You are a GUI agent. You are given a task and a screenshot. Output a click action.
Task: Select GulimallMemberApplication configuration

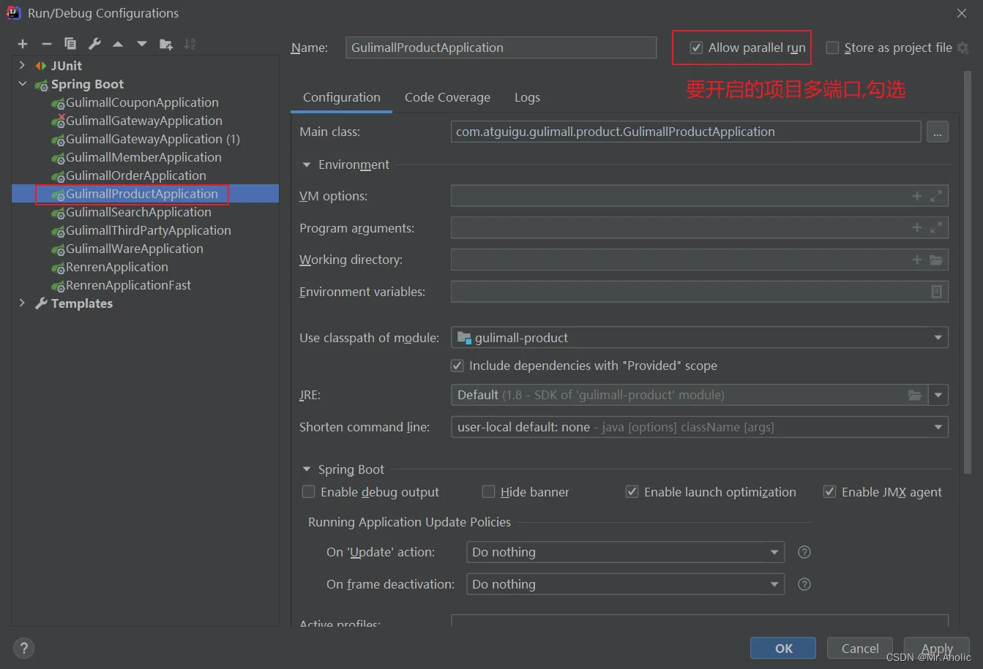(x=143, y=157)
